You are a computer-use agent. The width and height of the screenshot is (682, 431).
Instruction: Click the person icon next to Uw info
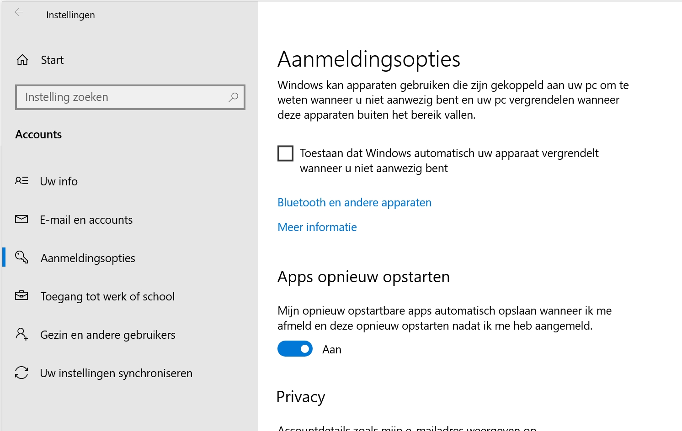pyautogui.click(x=21, y=181)
